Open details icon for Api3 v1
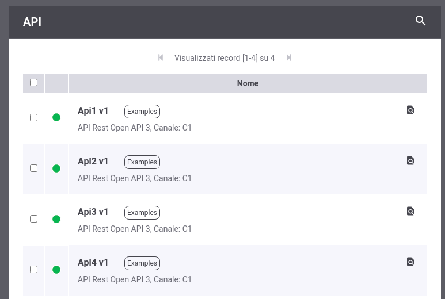 tap(410, 211)
